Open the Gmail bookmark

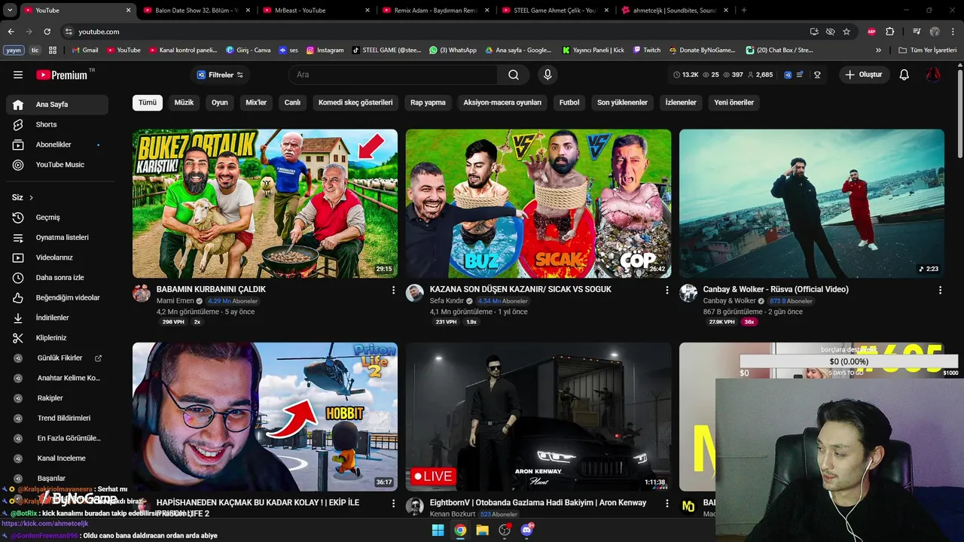(85, 50)
